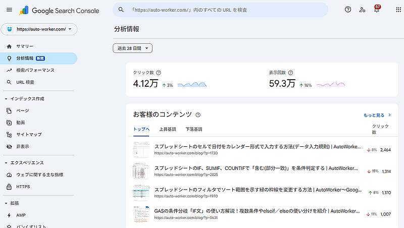Viewport: 404px width, 228px height.
Task: Click the 動画 video icon
Action: [x=9, y=123]
